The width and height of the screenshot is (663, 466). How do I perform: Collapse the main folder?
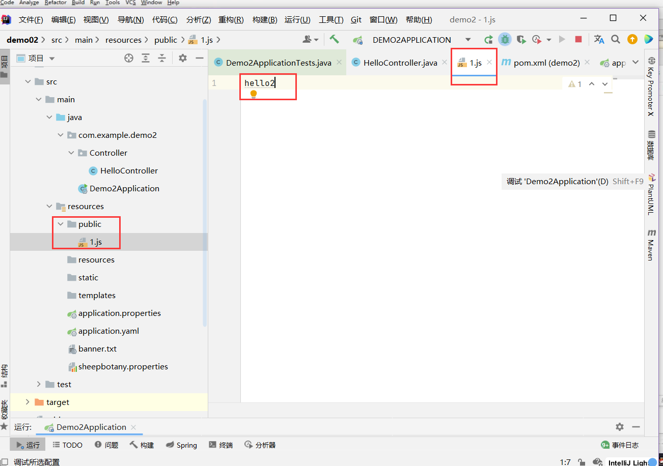(39, 99)
